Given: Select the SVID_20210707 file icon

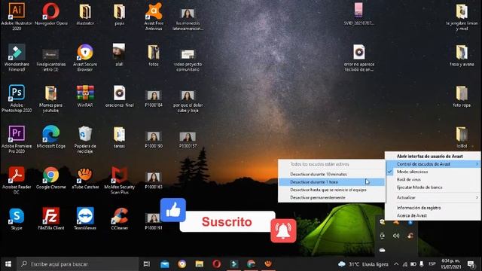Looking at the screenshot, I should pos(358,14).
